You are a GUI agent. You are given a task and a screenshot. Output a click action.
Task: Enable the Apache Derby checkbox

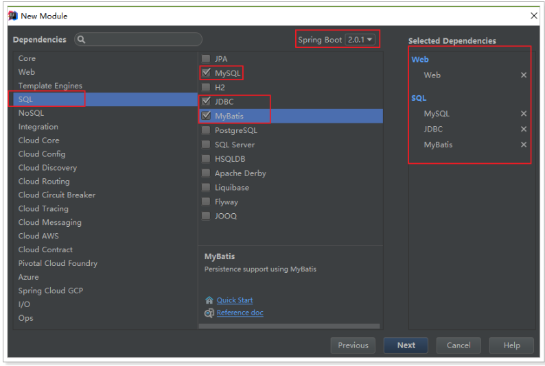pyautogui.click(x=206, y=173)
